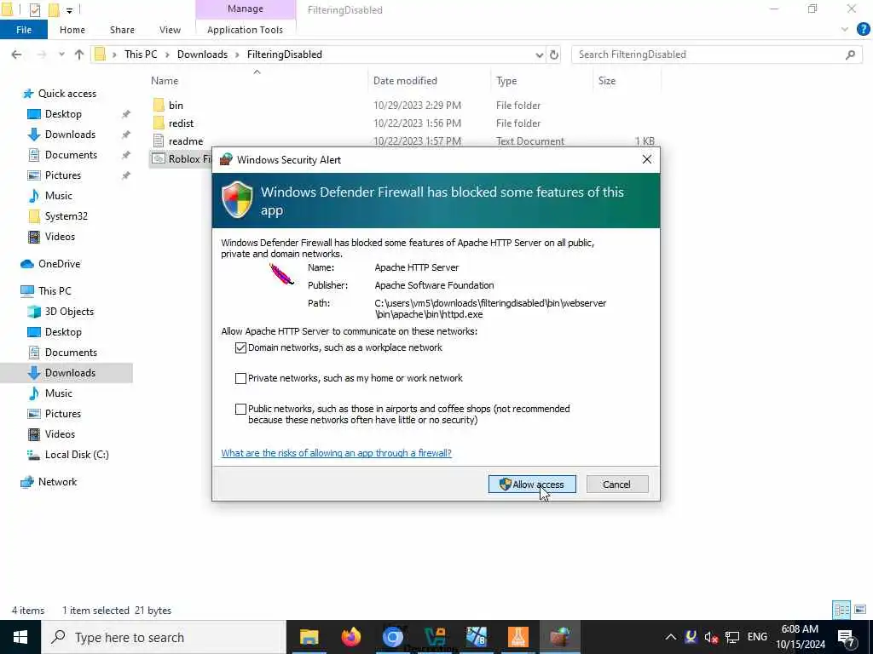
Task: Open firewall risks help link
Action: [336, 453]
